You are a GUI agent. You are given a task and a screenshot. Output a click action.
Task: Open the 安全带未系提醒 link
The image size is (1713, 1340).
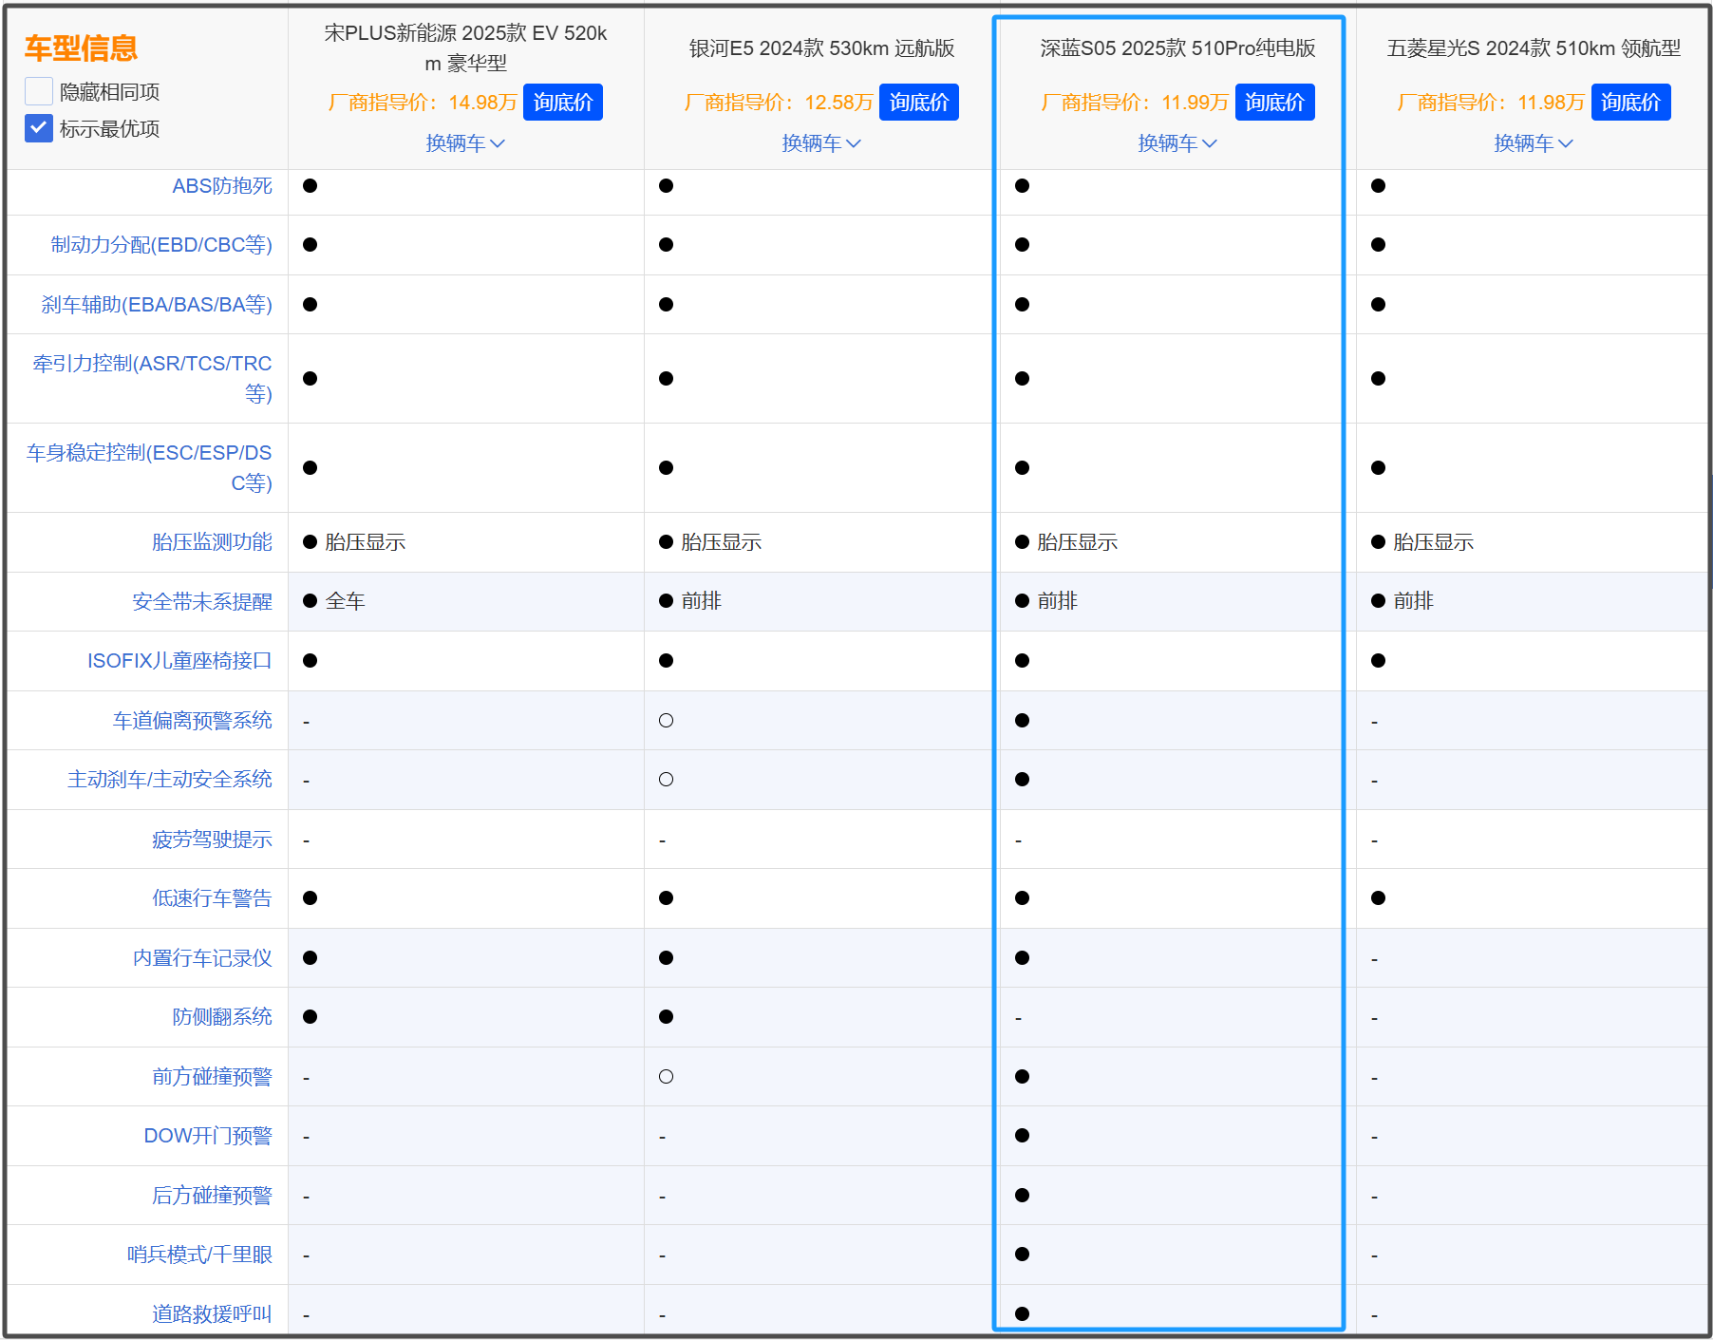point(202,602)
